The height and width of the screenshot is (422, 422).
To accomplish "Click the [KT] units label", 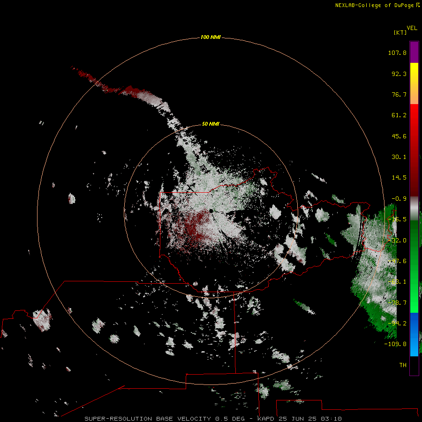I will 400,32.
